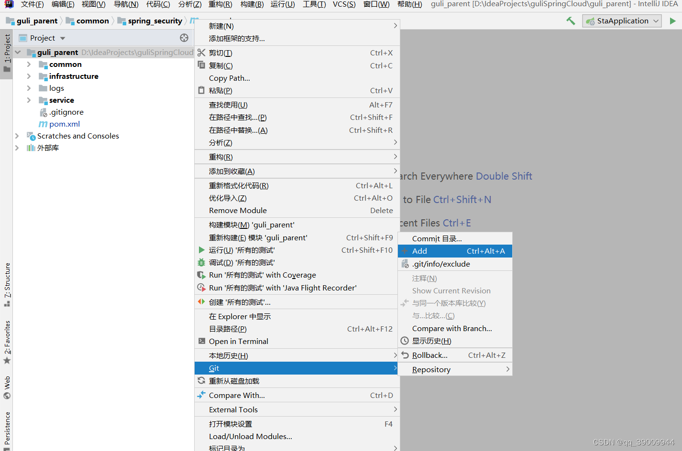Select 添加框架的支持... menu entry
Viewport: 682px width, 451px height.
297,38
